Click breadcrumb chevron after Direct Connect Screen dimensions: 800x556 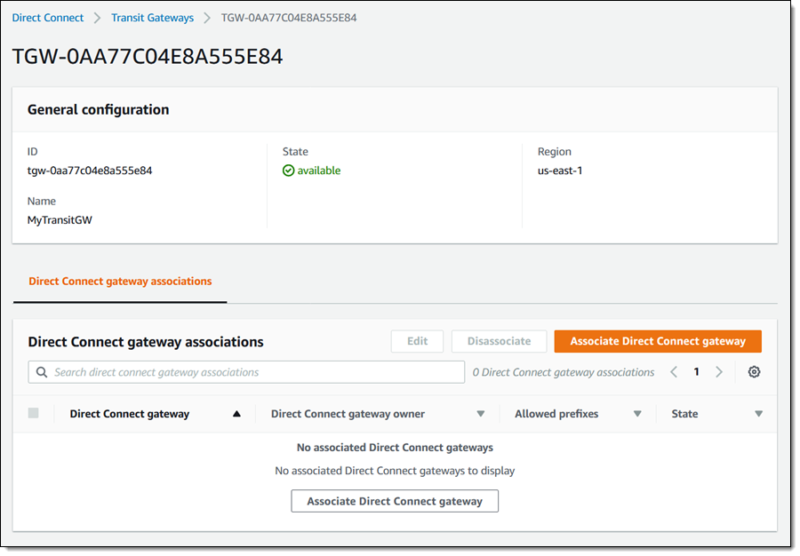pyautogui.click(x=98, y=18)
